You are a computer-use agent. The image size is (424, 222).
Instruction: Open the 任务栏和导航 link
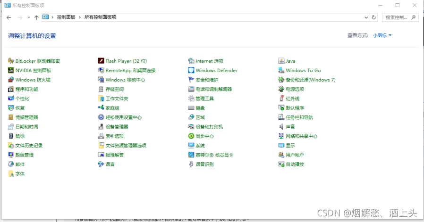click(299, 117)
